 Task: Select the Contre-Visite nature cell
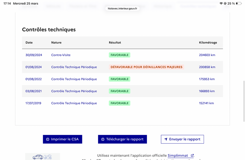coord(61,55)
